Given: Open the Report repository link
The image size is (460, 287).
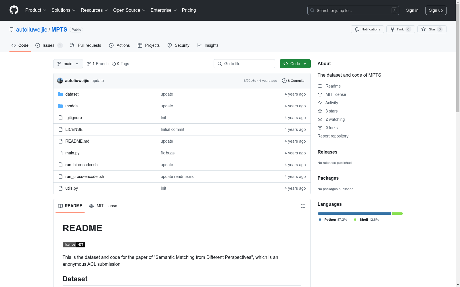Looking at the screenshot, I should click(x=333, y=136).
